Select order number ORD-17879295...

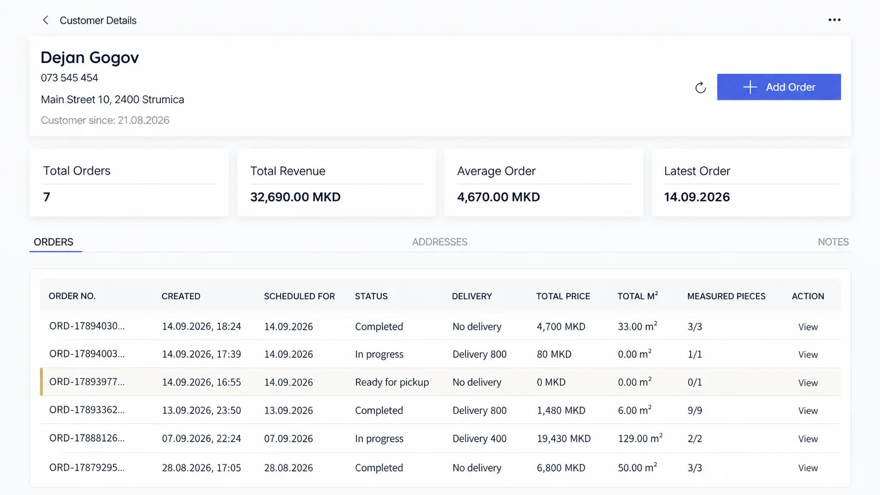pyautogui.click(x=87, y=467)
